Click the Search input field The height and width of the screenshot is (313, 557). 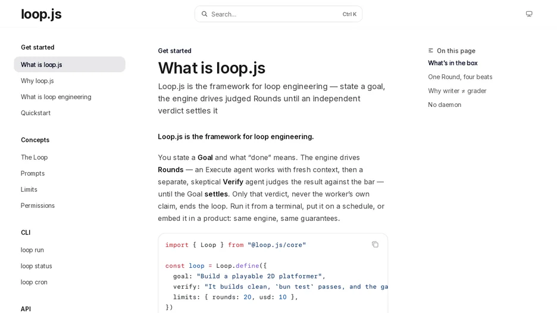pyautogui.click(x=278, y=14)
